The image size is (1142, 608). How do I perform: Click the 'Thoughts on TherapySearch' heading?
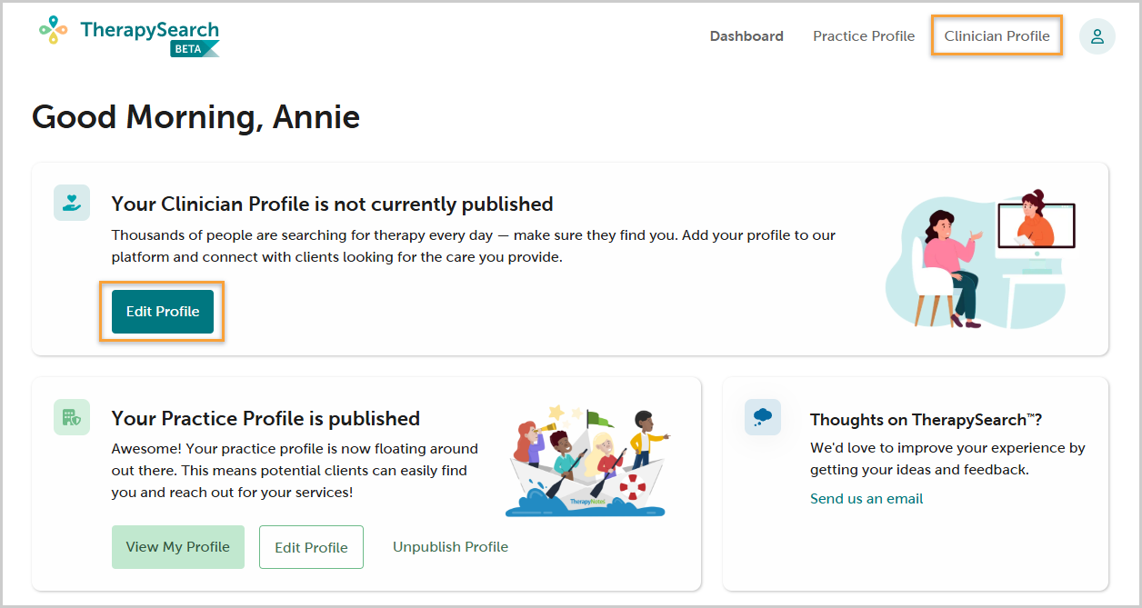[x=926, y=419]
